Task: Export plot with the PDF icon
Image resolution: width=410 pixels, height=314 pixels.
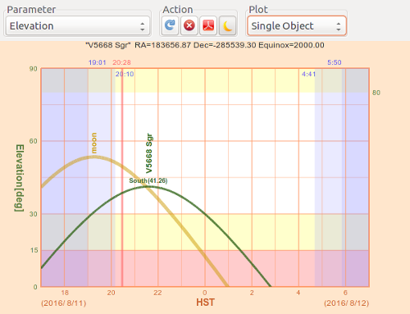Action: point(208,25)
